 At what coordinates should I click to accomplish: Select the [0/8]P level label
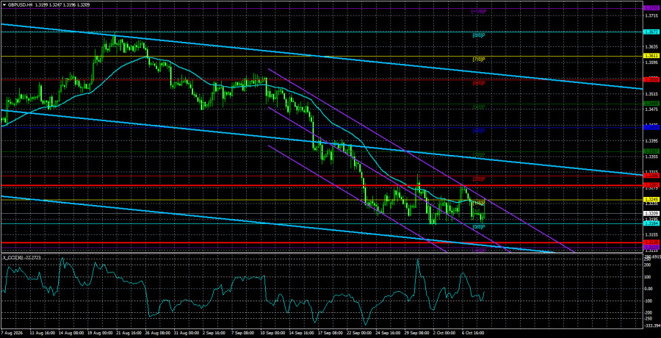[x=478, y=227]
